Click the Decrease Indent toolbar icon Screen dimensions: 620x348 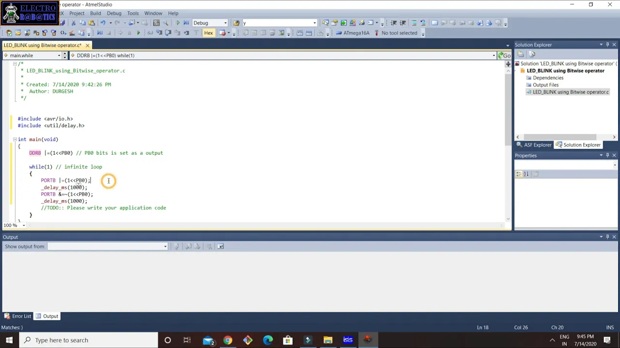pyautogui.click(x=394, y=23)
